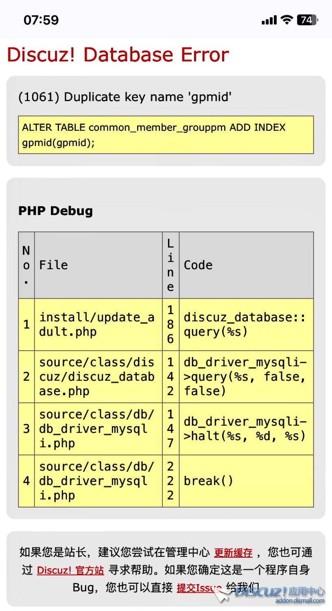Click the 'No.' column header
The image size is (332, 611).
click(26, 265)
